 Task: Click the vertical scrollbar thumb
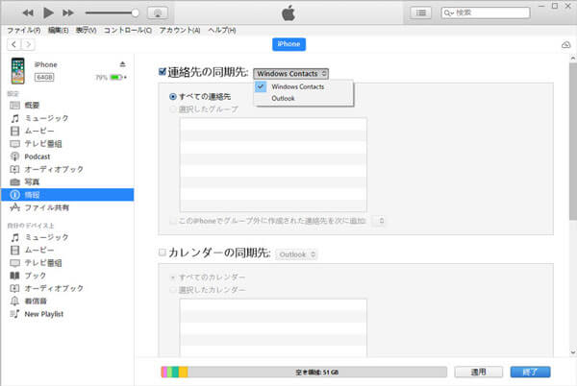572,141
